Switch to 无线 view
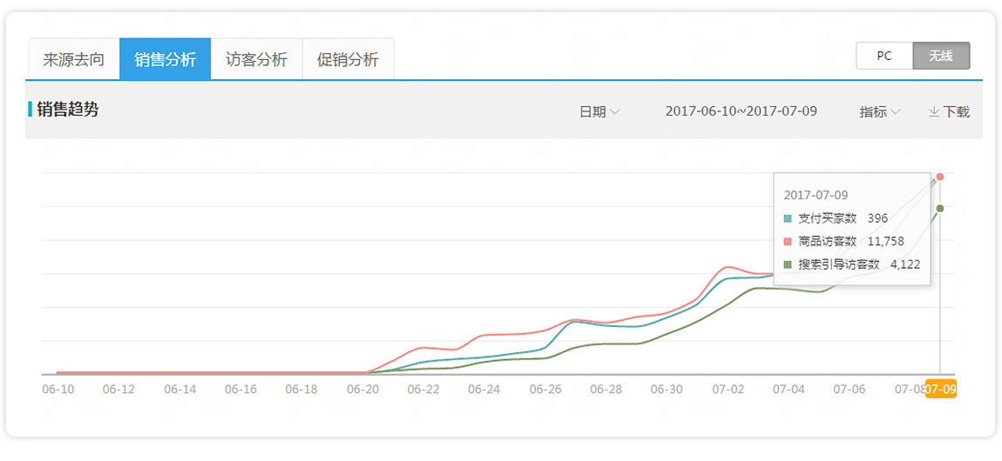The width and height of the screenshot is (1002, 461). tap(941, 57)
